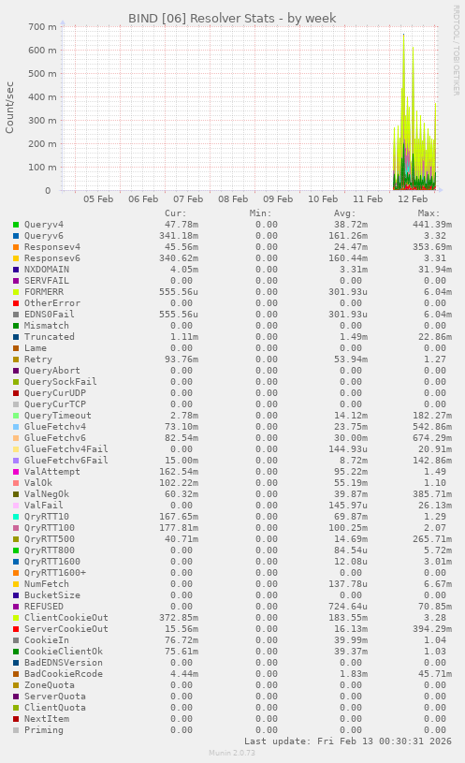Click the 700 m y-axis label
This screenshot has height=763, width=465.
42,27
